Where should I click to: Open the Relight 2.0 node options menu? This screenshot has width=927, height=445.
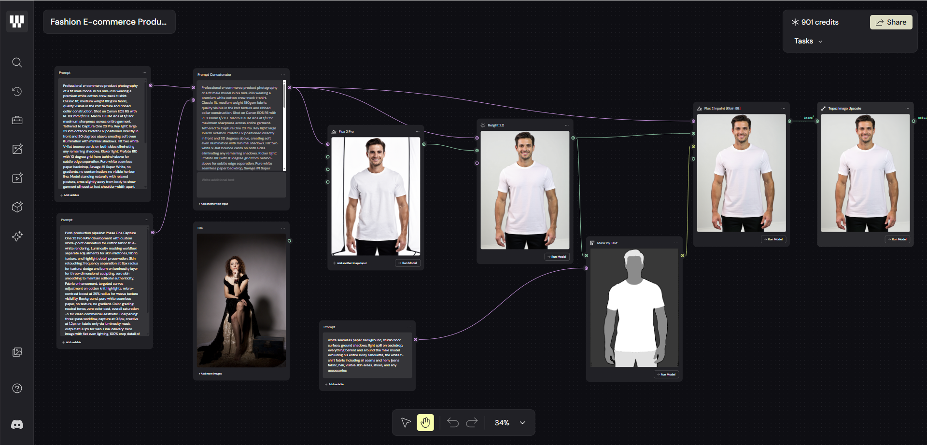567,125
